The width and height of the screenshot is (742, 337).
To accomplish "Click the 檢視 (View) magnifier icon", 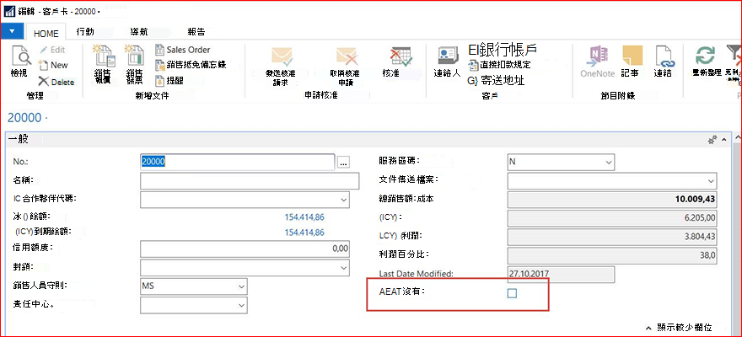I will coord(20,56).
